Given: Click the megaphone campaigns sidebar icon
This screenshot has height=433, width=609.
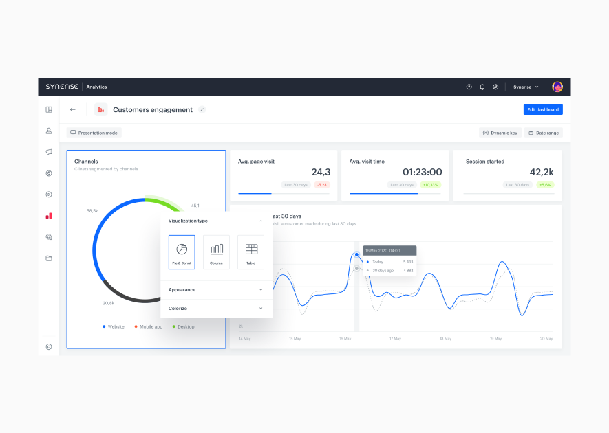Looking at the screenshot, I should point(49,152).
